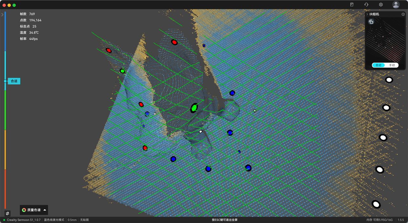Click the Creality Sermoon S1_1.0.7 device label
Screen dimensions: 408x223
point(24,220)
